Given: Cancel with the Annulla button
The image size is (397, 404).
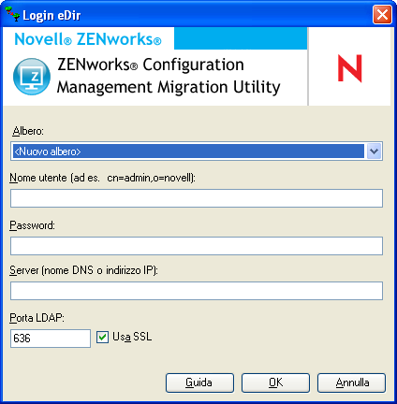Looking at the screenshot, I should [x=352, y=382].
